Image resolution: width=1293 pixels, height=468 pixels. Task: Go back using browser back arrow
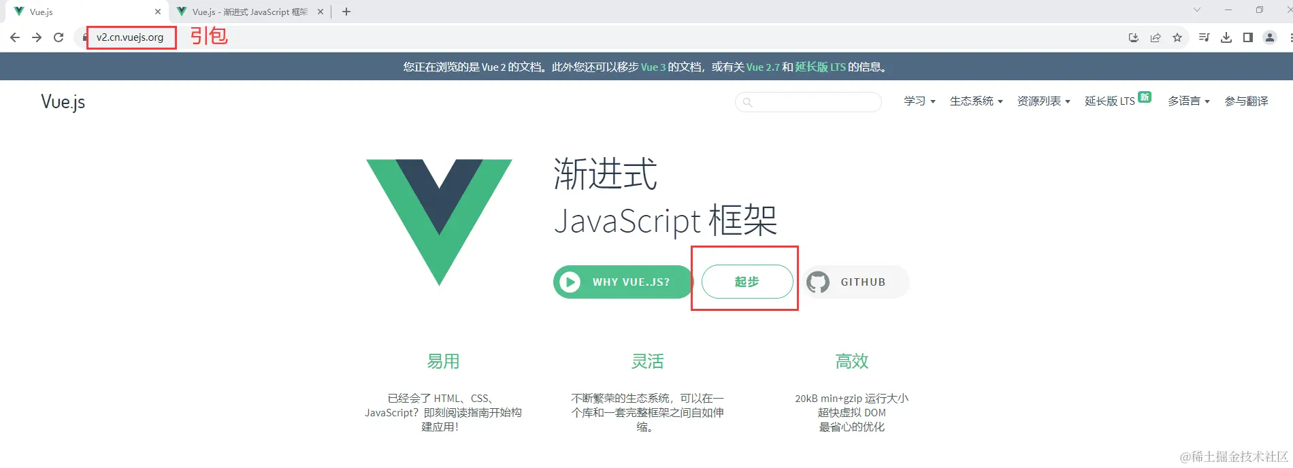(x=15, y=37)
